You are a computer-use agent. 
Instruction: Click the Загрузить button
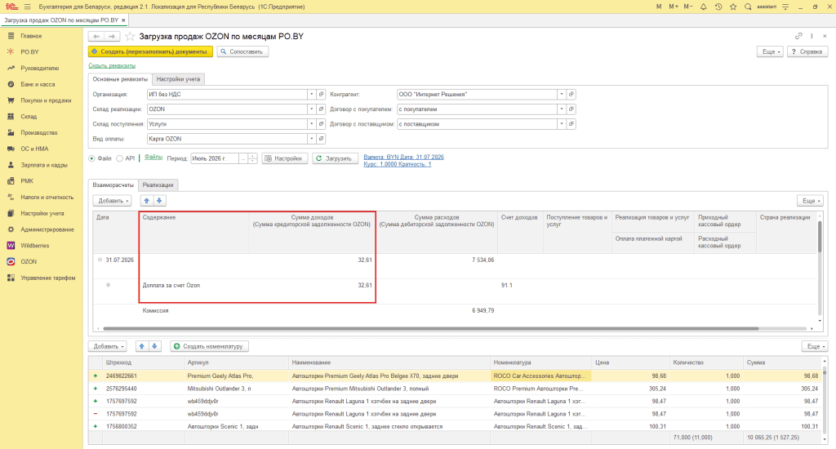335,158
